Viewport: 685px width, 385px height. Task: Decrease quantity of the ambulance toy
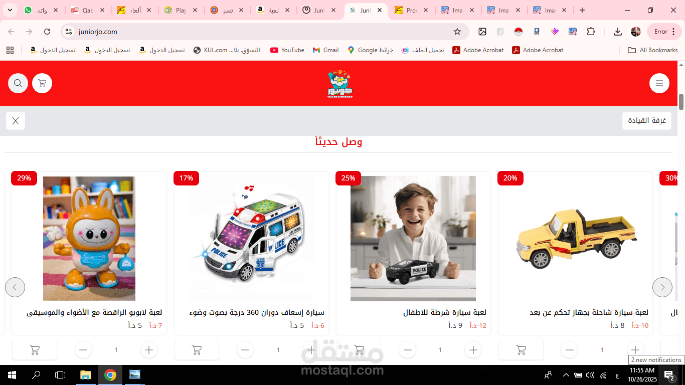click(x=245, y=350)
